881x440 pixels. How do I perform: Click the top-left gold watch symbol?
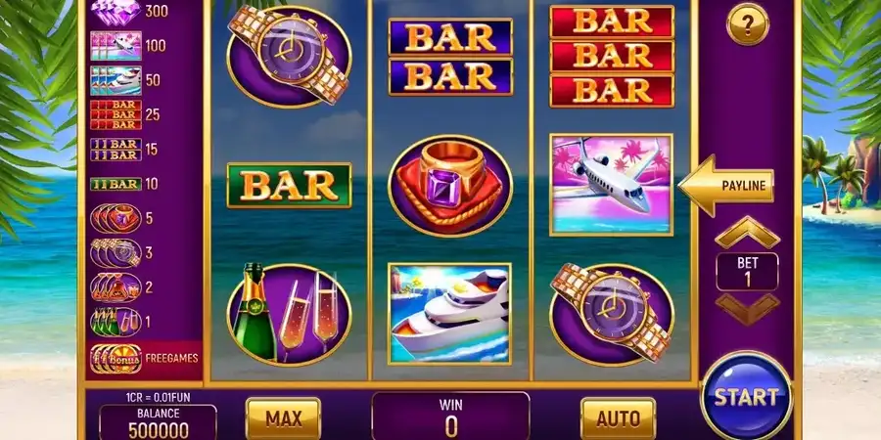[x=289, y=55]
